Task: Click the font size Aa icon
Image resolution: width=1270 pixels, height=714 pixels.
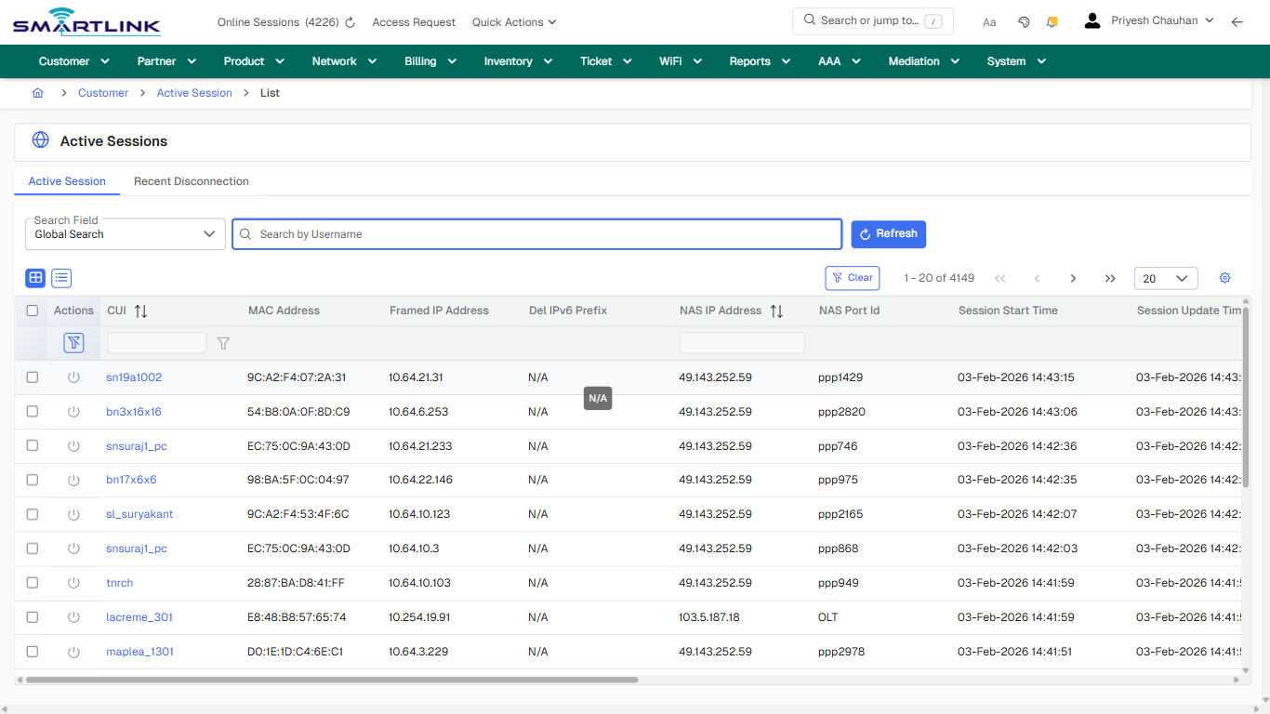Action: pos(989,21)
